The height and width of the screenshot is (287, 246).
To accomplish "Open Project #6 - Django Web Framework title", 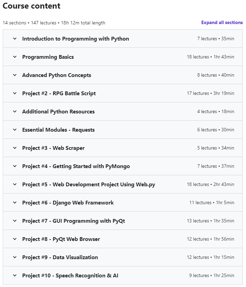I will point(68,203).
